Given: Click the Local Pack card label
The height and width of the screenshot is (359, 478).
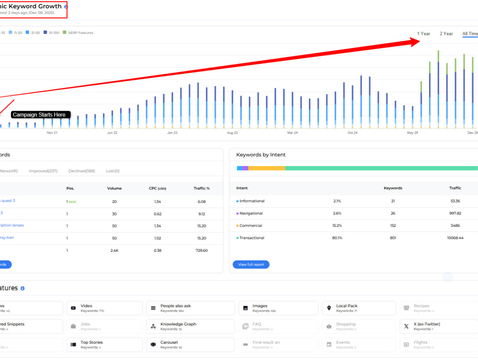Looking at the screenshot, I should (347, 306).
